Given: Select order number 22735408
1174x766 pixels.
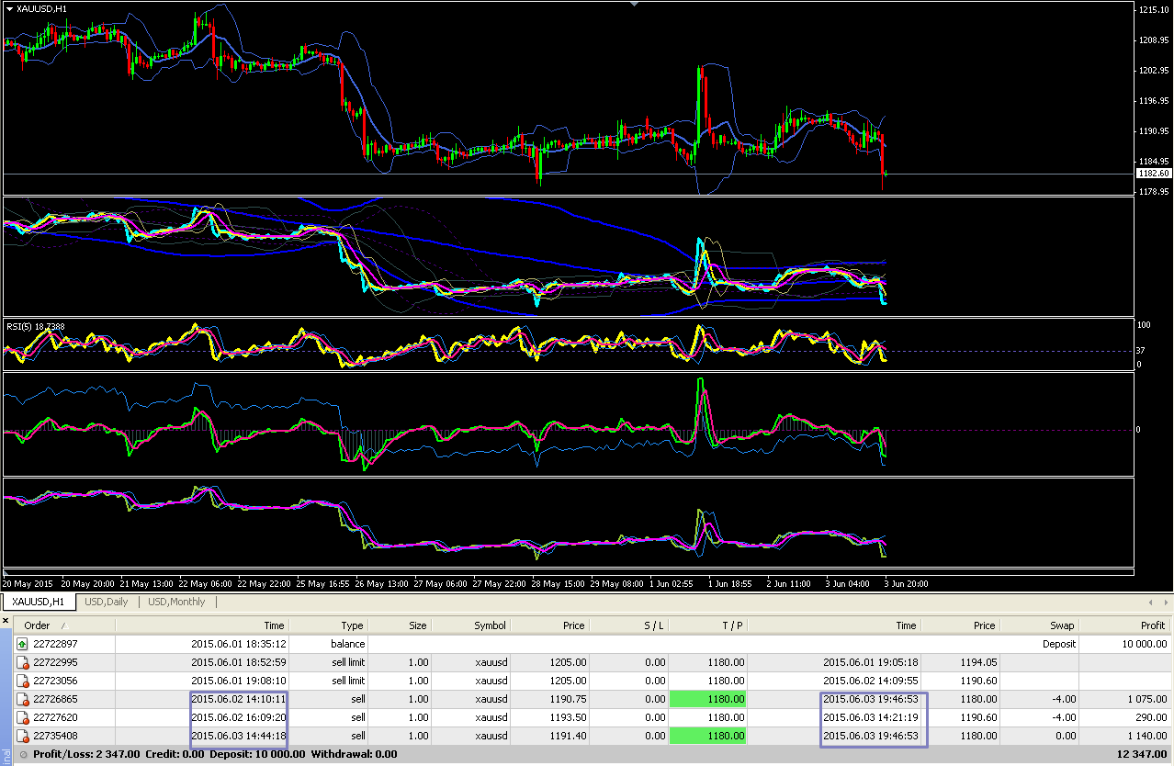Looking at the screenshot, I should tap(56, 736).
